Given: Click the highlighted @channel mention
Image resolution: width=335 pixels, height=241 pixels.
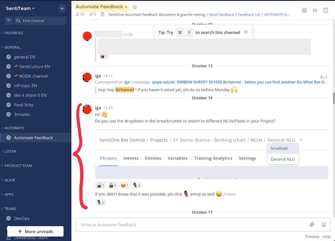Looking at the screenshot, I should (125, 90).
